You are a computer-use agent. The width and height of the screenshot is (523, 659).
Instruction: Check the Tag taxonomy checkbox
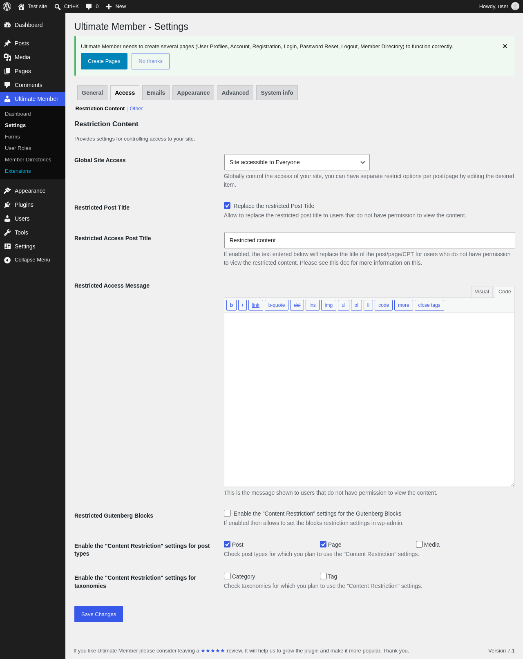(323, 576)
